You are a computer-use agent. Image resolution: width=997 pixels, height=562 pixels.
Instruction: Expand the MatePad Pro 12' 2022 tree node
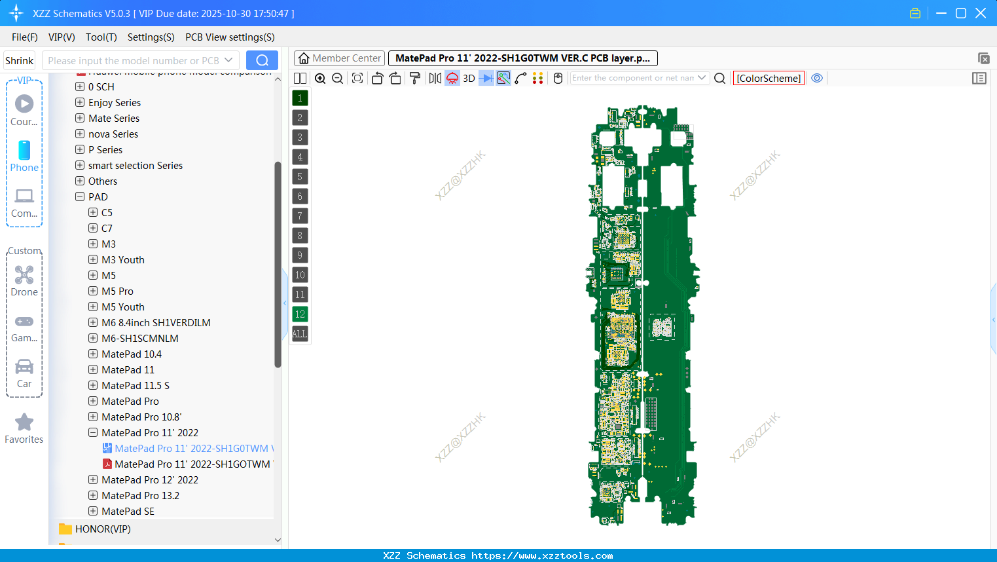click(93, 479)
